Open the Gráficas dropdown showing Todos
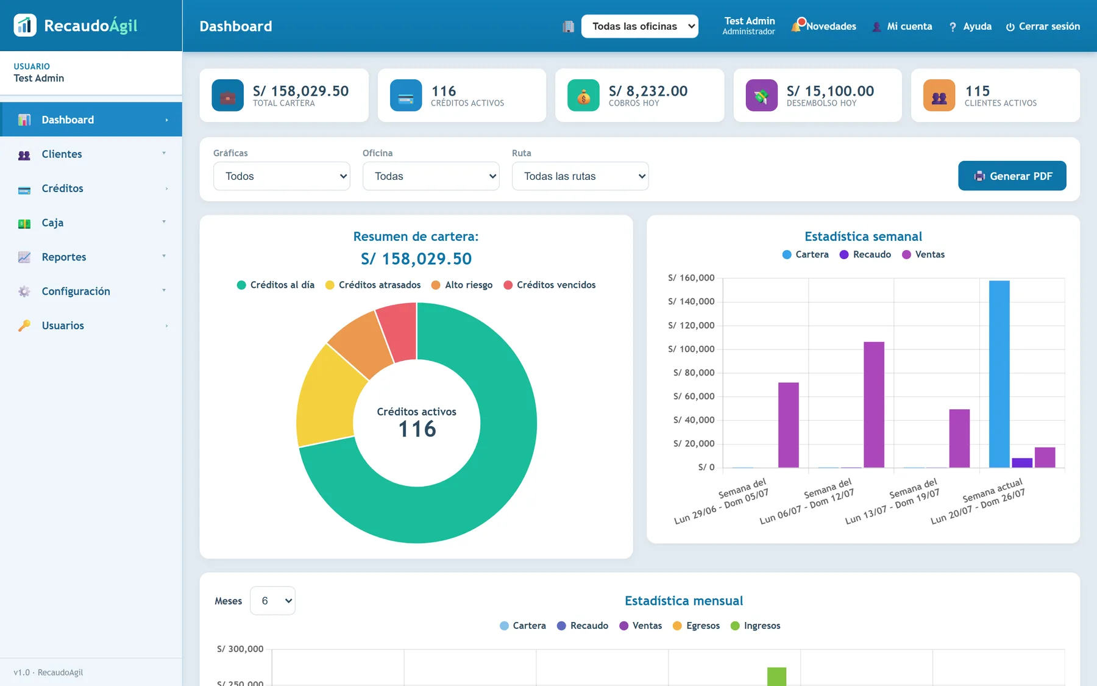Screen dimensions: 1097x686 282,176
